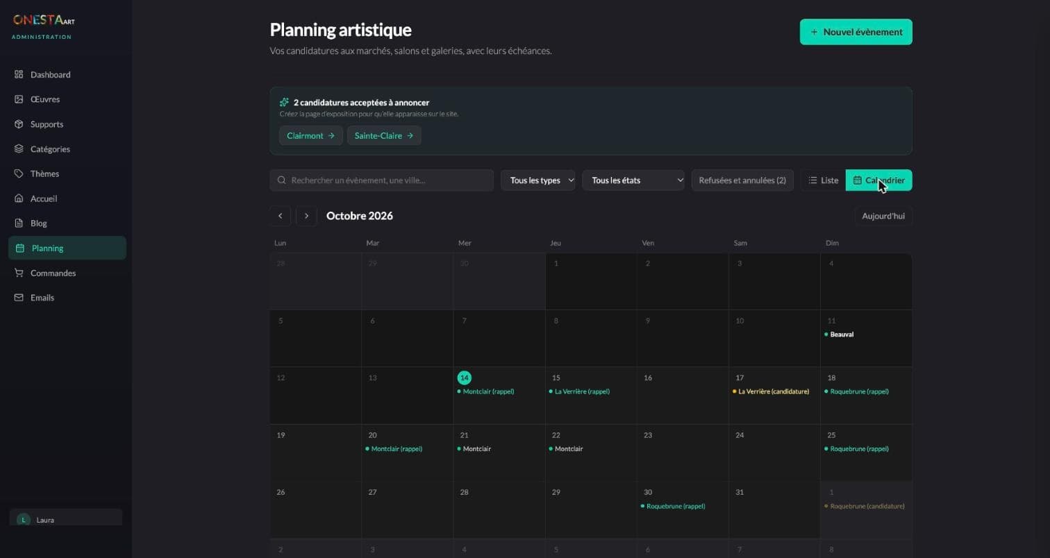Click the Nouvel évènement button
1050x558 pixels.
point(856,32)
